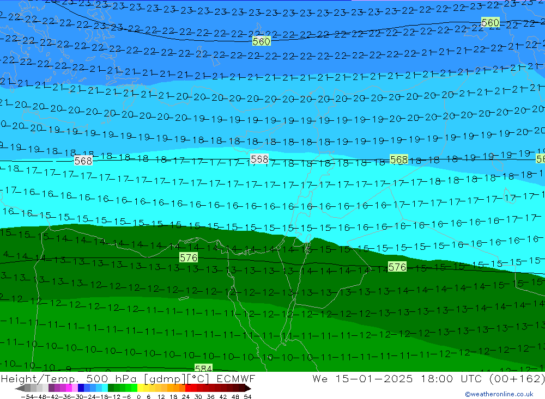This screenshot has height=399, width=545.
Task: Pick the bright yellow legend swatch above 0
Action: [x=141, y=388]
